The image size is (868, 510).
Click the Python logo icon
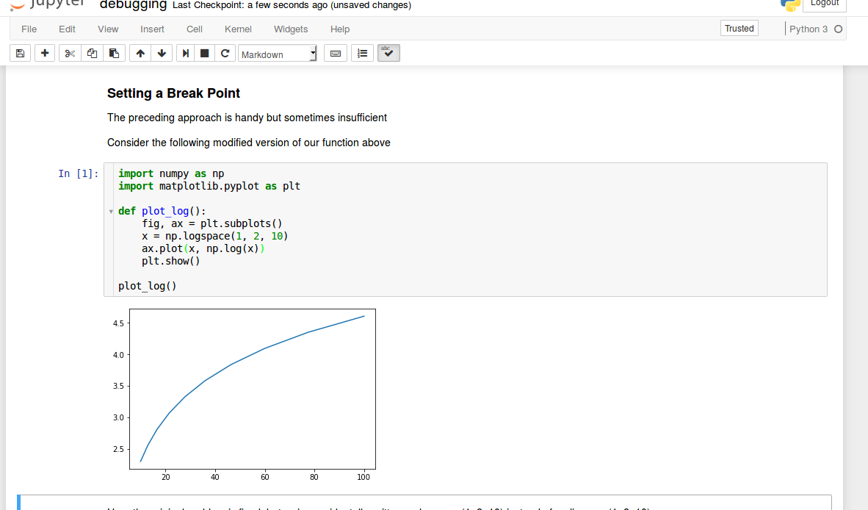790,5
